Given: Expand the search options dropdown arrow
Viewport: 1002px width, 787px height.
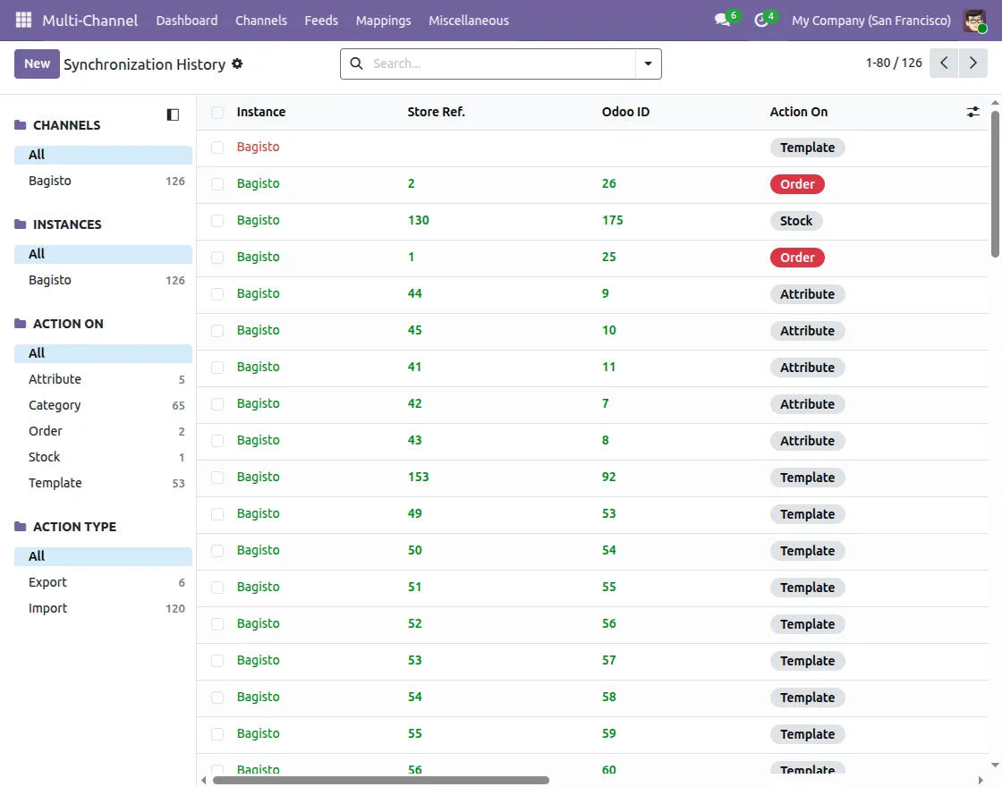Looking at the screenshot, I should 648,63.
